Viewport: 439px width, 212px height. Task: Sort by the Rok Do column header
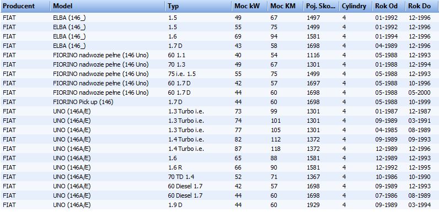(422, 6)
